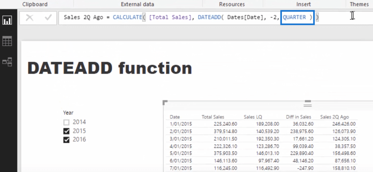Click [Total Sales] in the formula

click(x=170, y=17)
